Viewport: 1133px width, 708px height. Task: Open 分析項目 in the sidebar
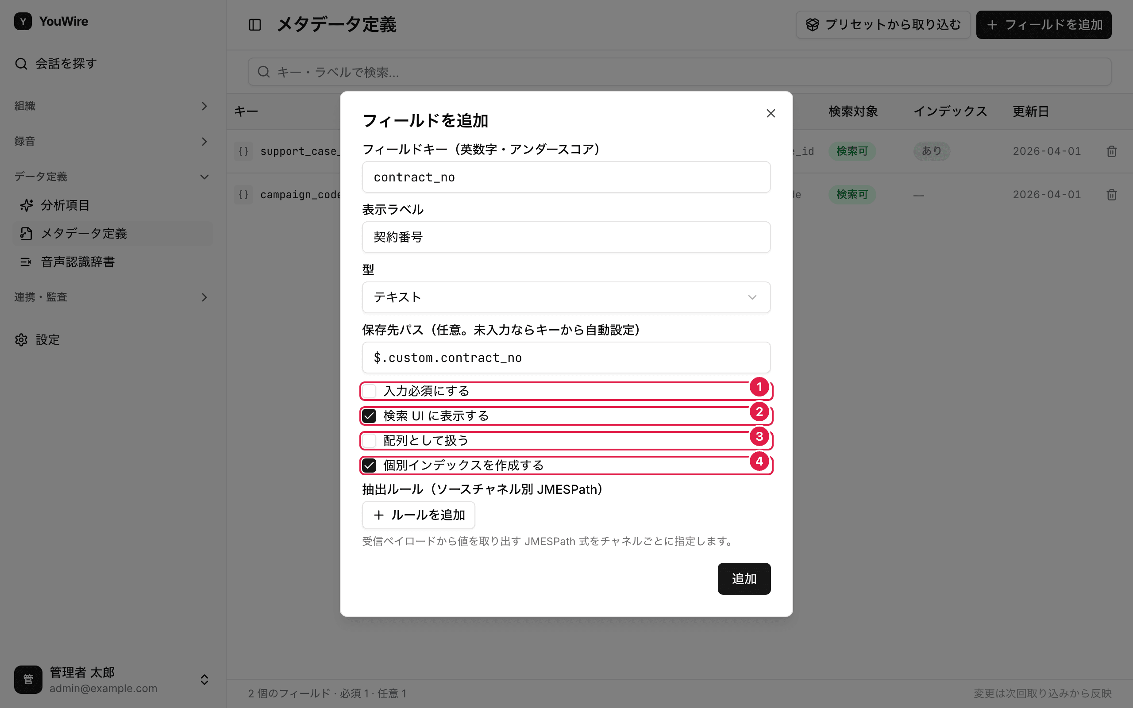pos(112,205)
